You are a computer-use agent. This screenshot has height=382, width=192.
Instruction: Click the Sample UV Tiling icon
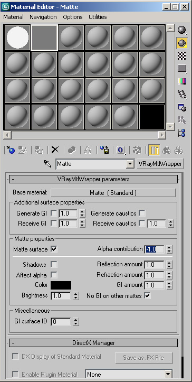pos(182,69)
